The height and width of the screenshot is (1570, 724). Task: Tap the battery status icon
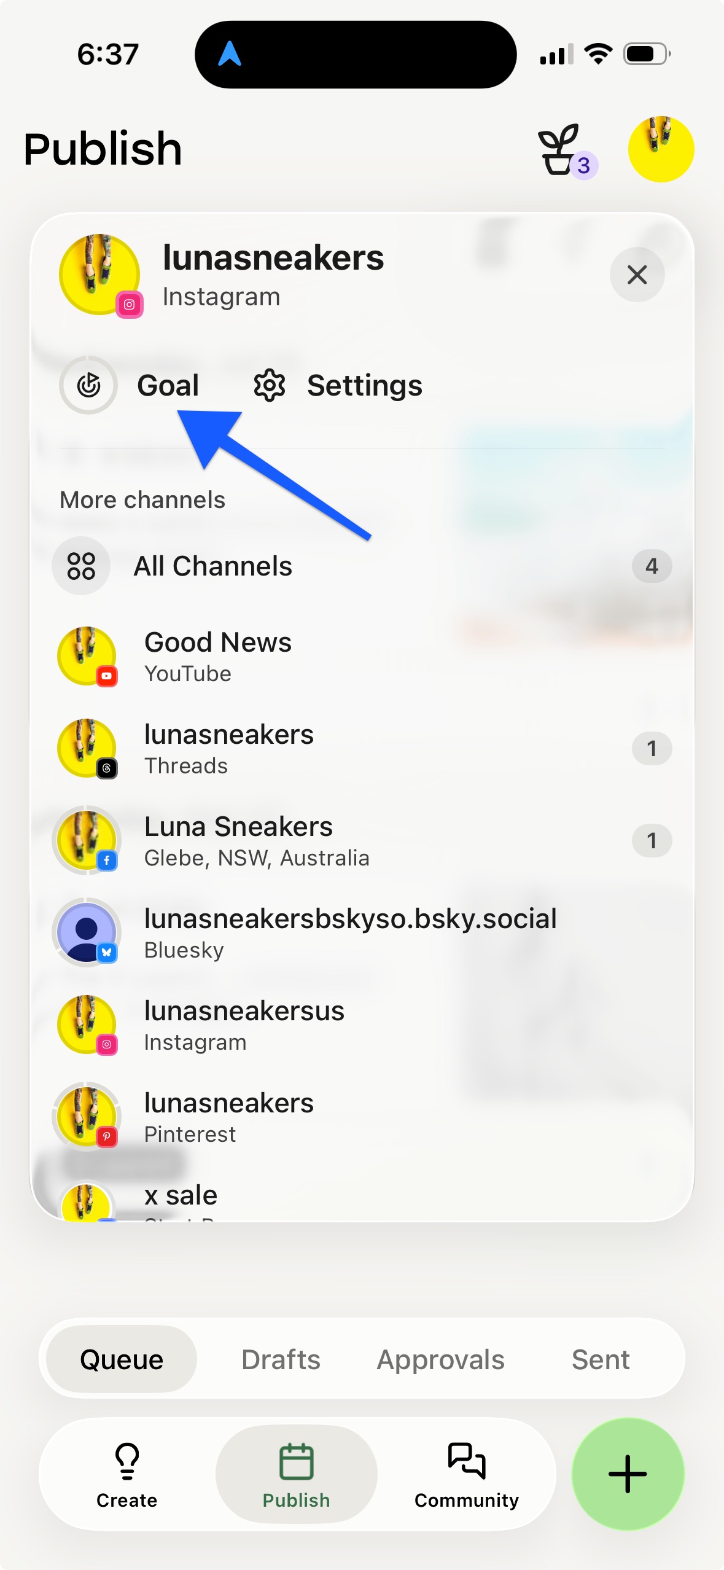click(x=647, y=54)
